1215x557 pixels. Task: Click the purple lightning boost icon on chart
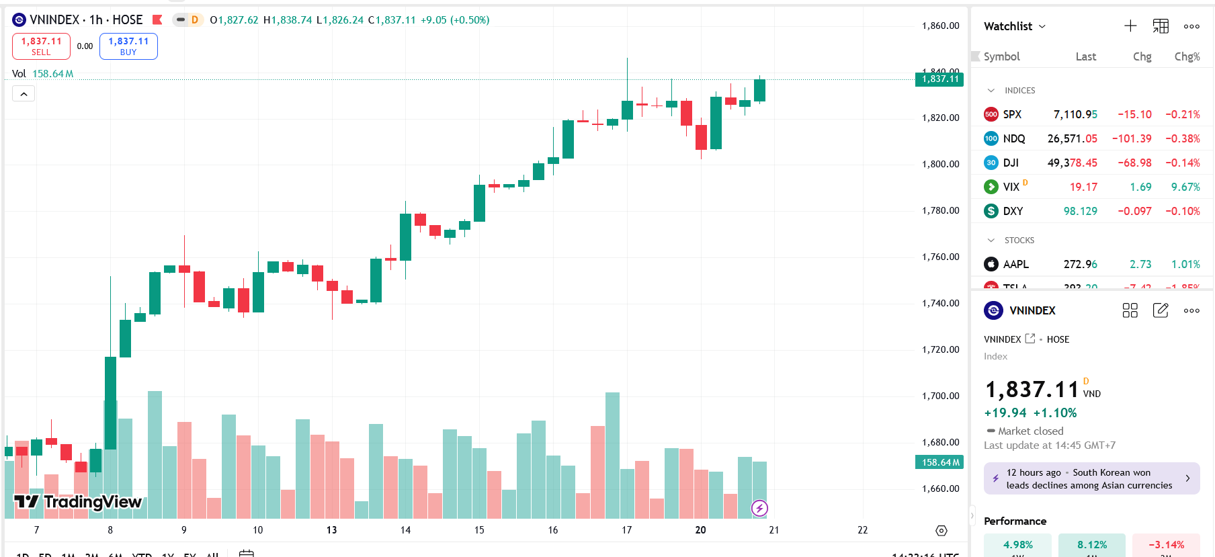[759, 509]
